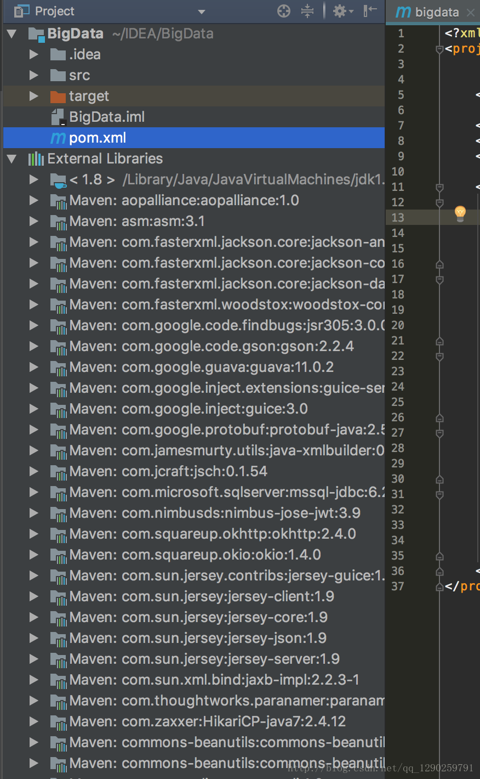Click the lightbulb intention icon at line 13
The height and width of the screenshot is (779, 480).
point(460,214)
